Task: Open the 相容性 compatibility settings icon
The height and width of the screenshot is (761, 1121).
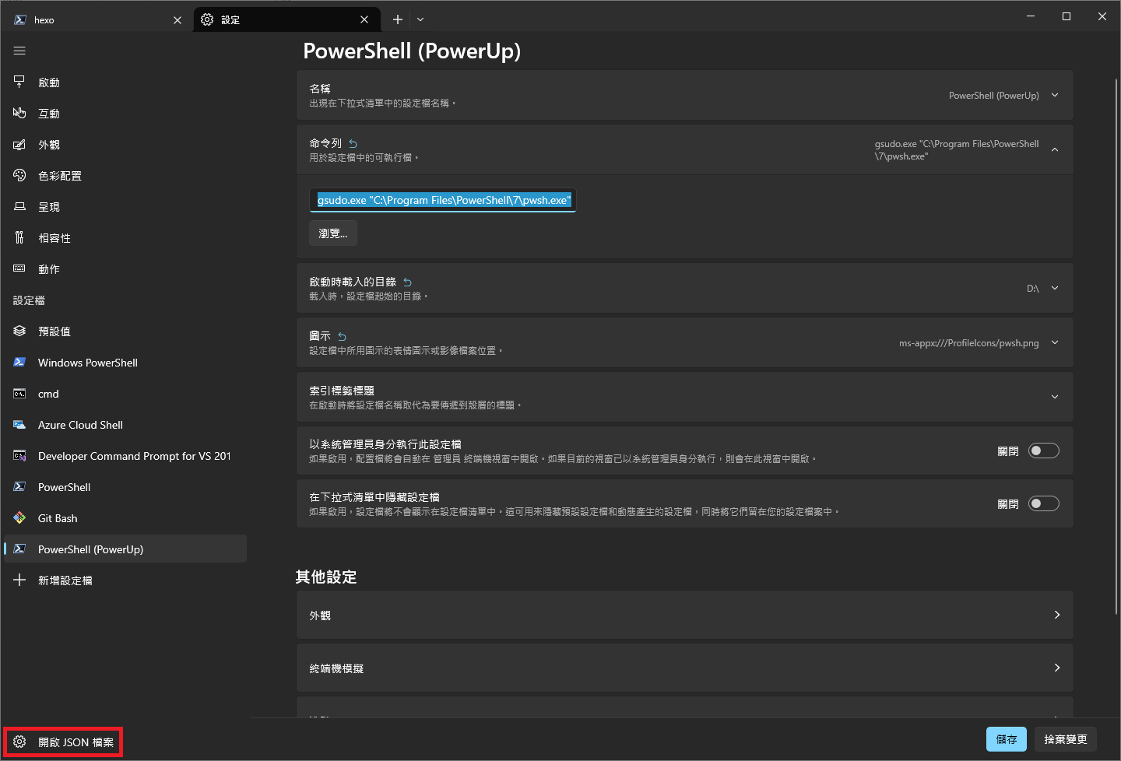Action: coord(19,237)
